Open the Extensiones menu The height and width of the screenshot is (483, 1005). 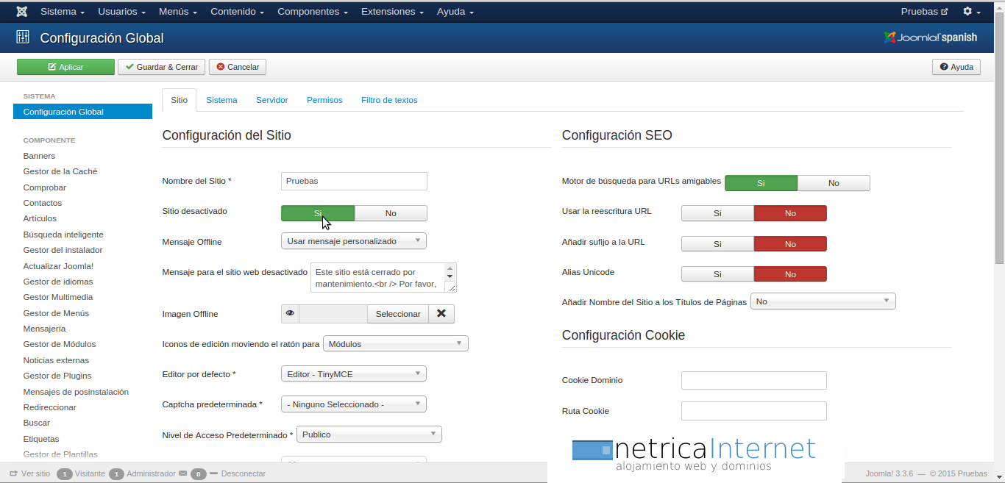click(392, 12)
